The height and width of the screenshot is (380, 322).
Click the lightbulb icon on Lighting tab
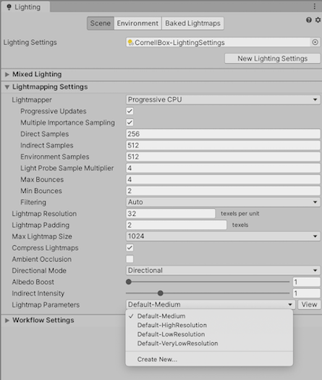click(x=9, y=7)
